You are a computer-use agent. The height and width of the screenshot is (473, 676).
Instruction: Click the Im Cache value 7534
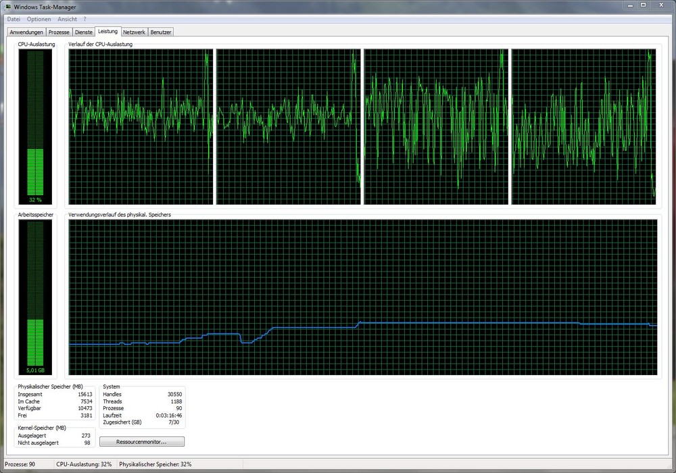coord(87,401)
